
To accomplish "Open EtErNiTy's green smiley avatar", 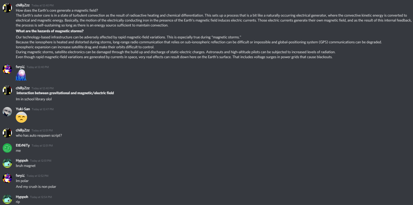I will 7,148.
